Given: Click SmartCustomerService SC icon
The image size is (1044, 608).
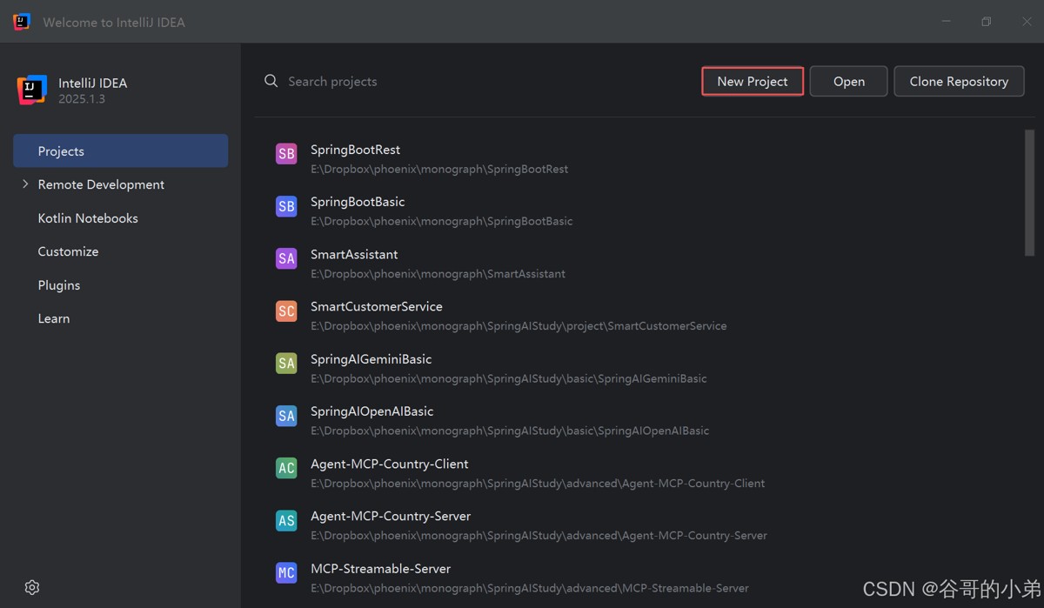Looking at the screenshot, I should [286, 311].
